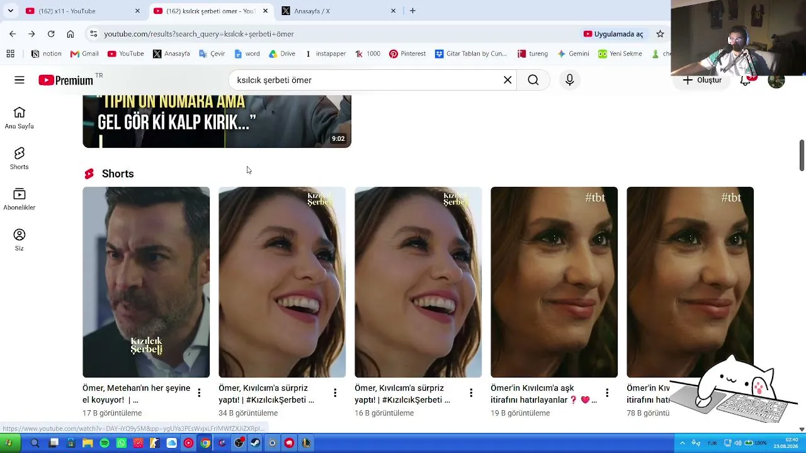Screen dimensions: 806x453
Task: Open OBS Studio from the taskbar
Action: (x=239, y=443)
